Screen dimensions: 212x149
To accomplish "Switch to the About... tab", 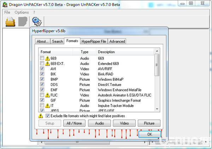I will click(43, 41).
